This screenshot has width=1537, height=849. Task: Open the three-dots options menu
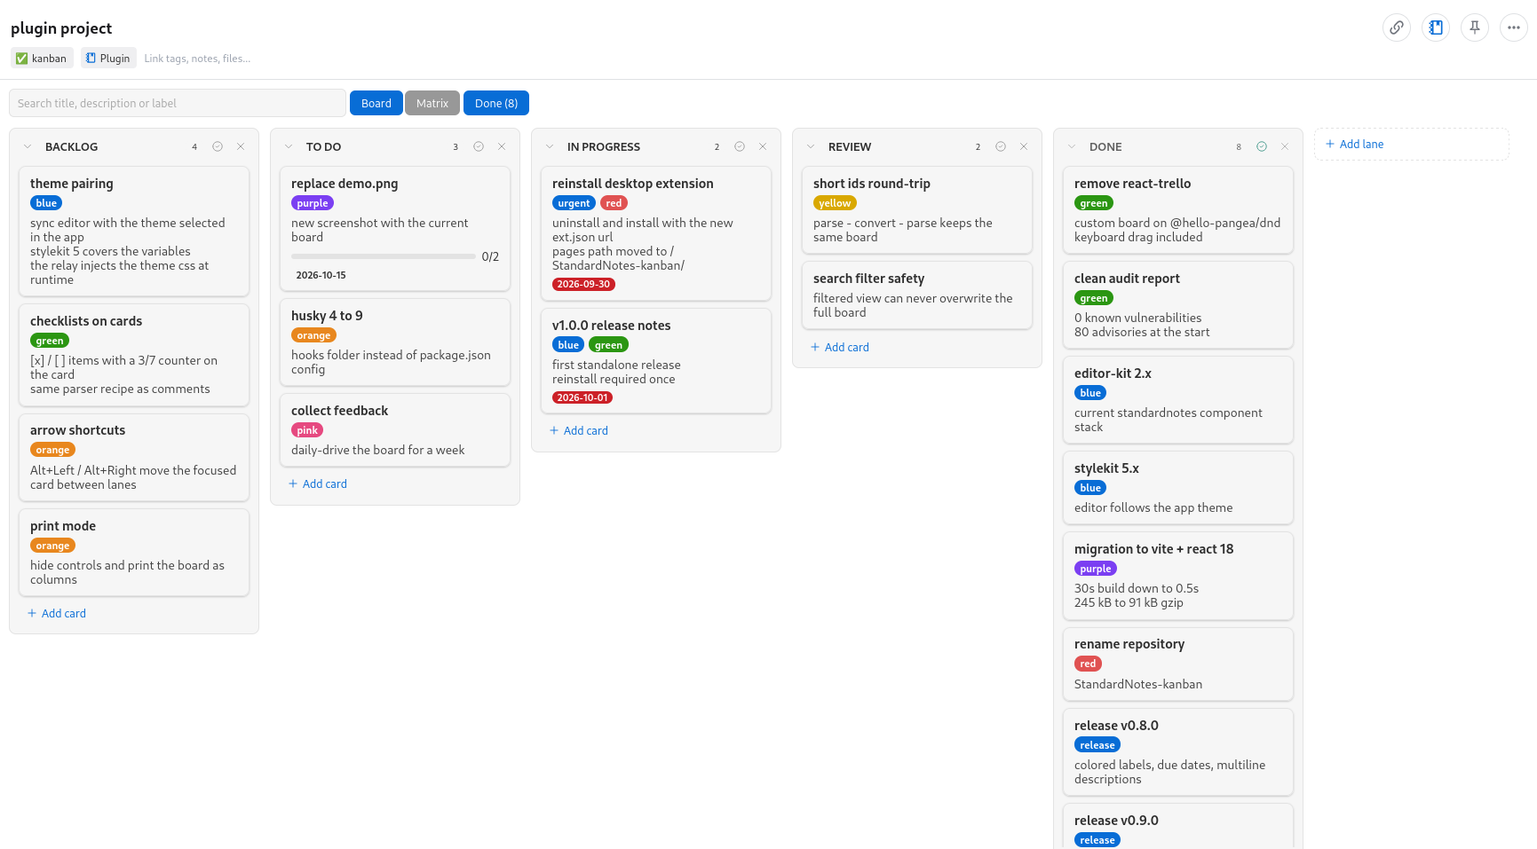point(1514,28)
